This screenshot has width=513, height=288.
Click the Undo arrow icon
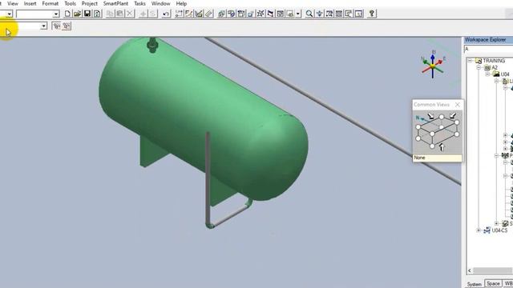(x=166, y=14)
